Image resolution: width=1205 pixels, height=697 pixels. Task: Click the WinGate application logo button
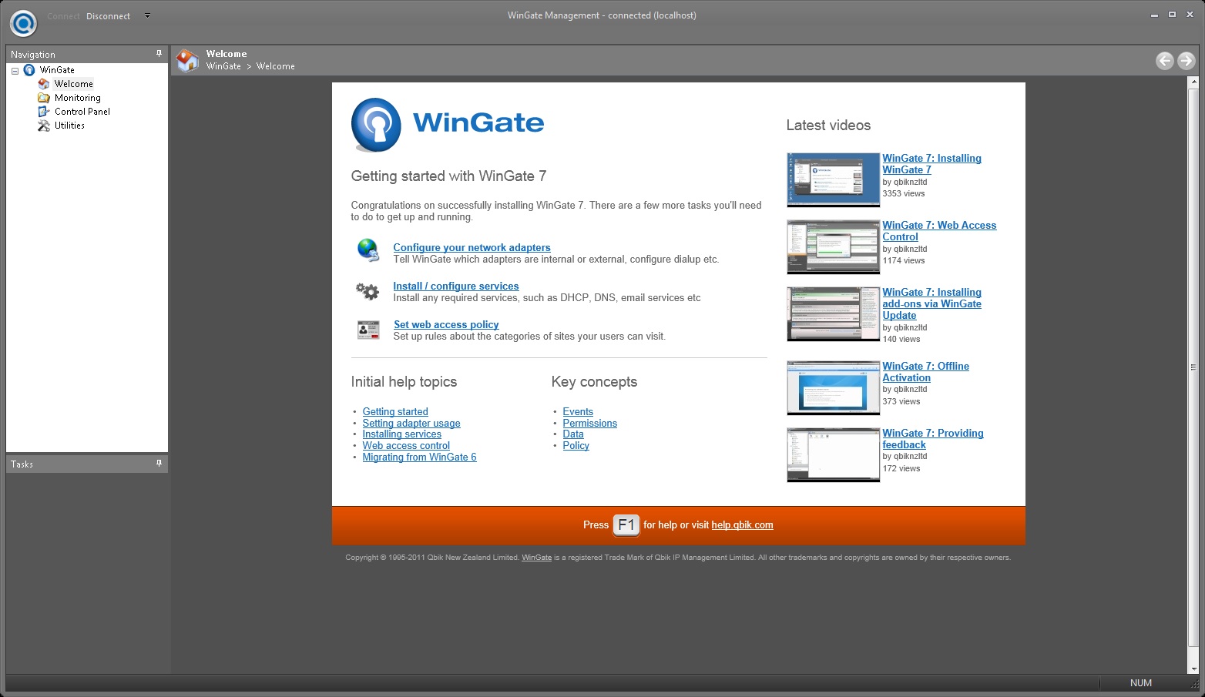[x=24, y=23]
